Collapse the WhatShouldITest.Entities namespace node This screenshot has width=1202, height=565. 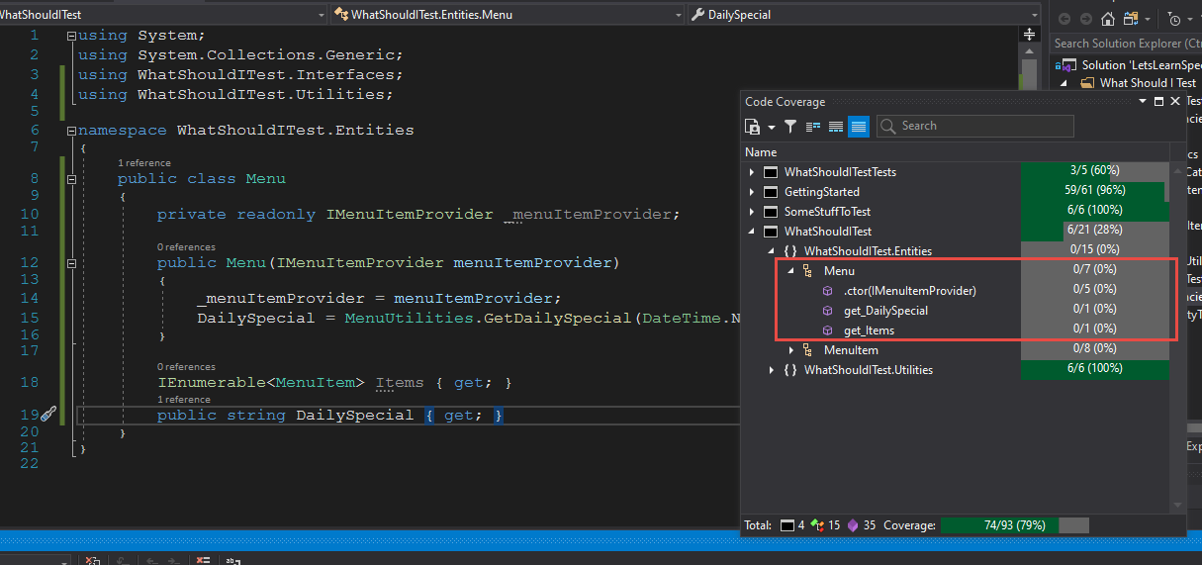click(x=773, y=251)
